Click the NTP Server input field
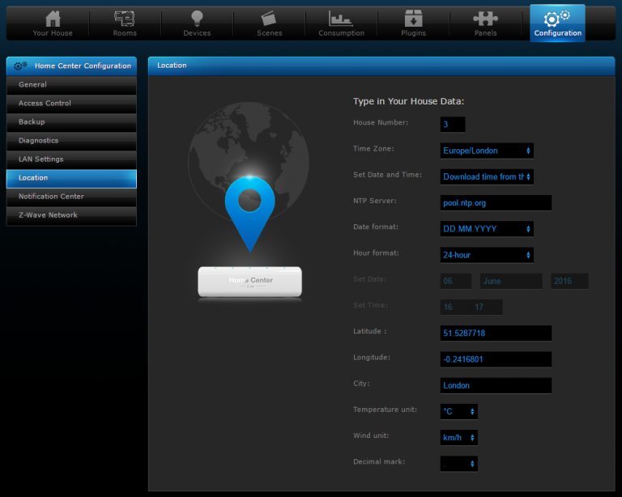The image size is (622, 497). coord(496,202)
